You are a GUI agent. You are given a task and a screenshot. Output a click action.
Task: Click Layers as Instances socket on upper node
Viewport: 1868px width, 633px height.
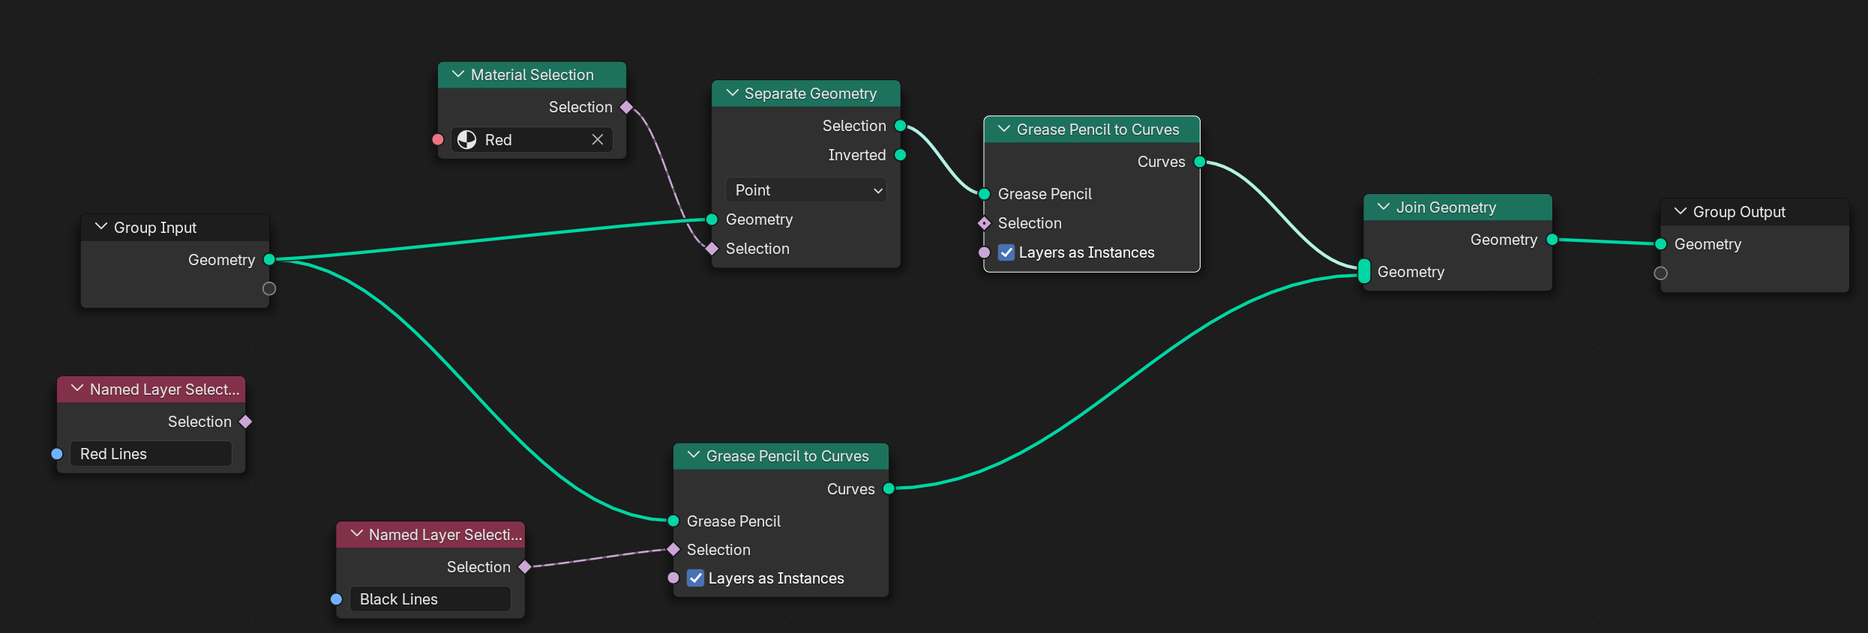point(984,252)
